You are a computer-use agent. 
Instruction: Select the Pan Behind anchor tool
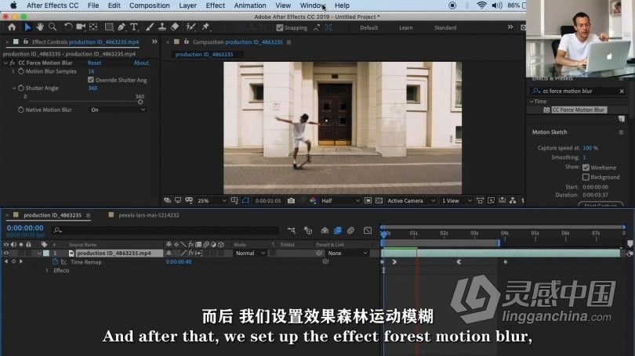coord(93,27)
